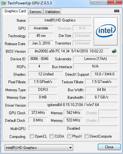Click the Subvendor field Lenovo (17AA)
Image resolution: width=123 pixels, height=154 pixels.
tap(96, 59)
